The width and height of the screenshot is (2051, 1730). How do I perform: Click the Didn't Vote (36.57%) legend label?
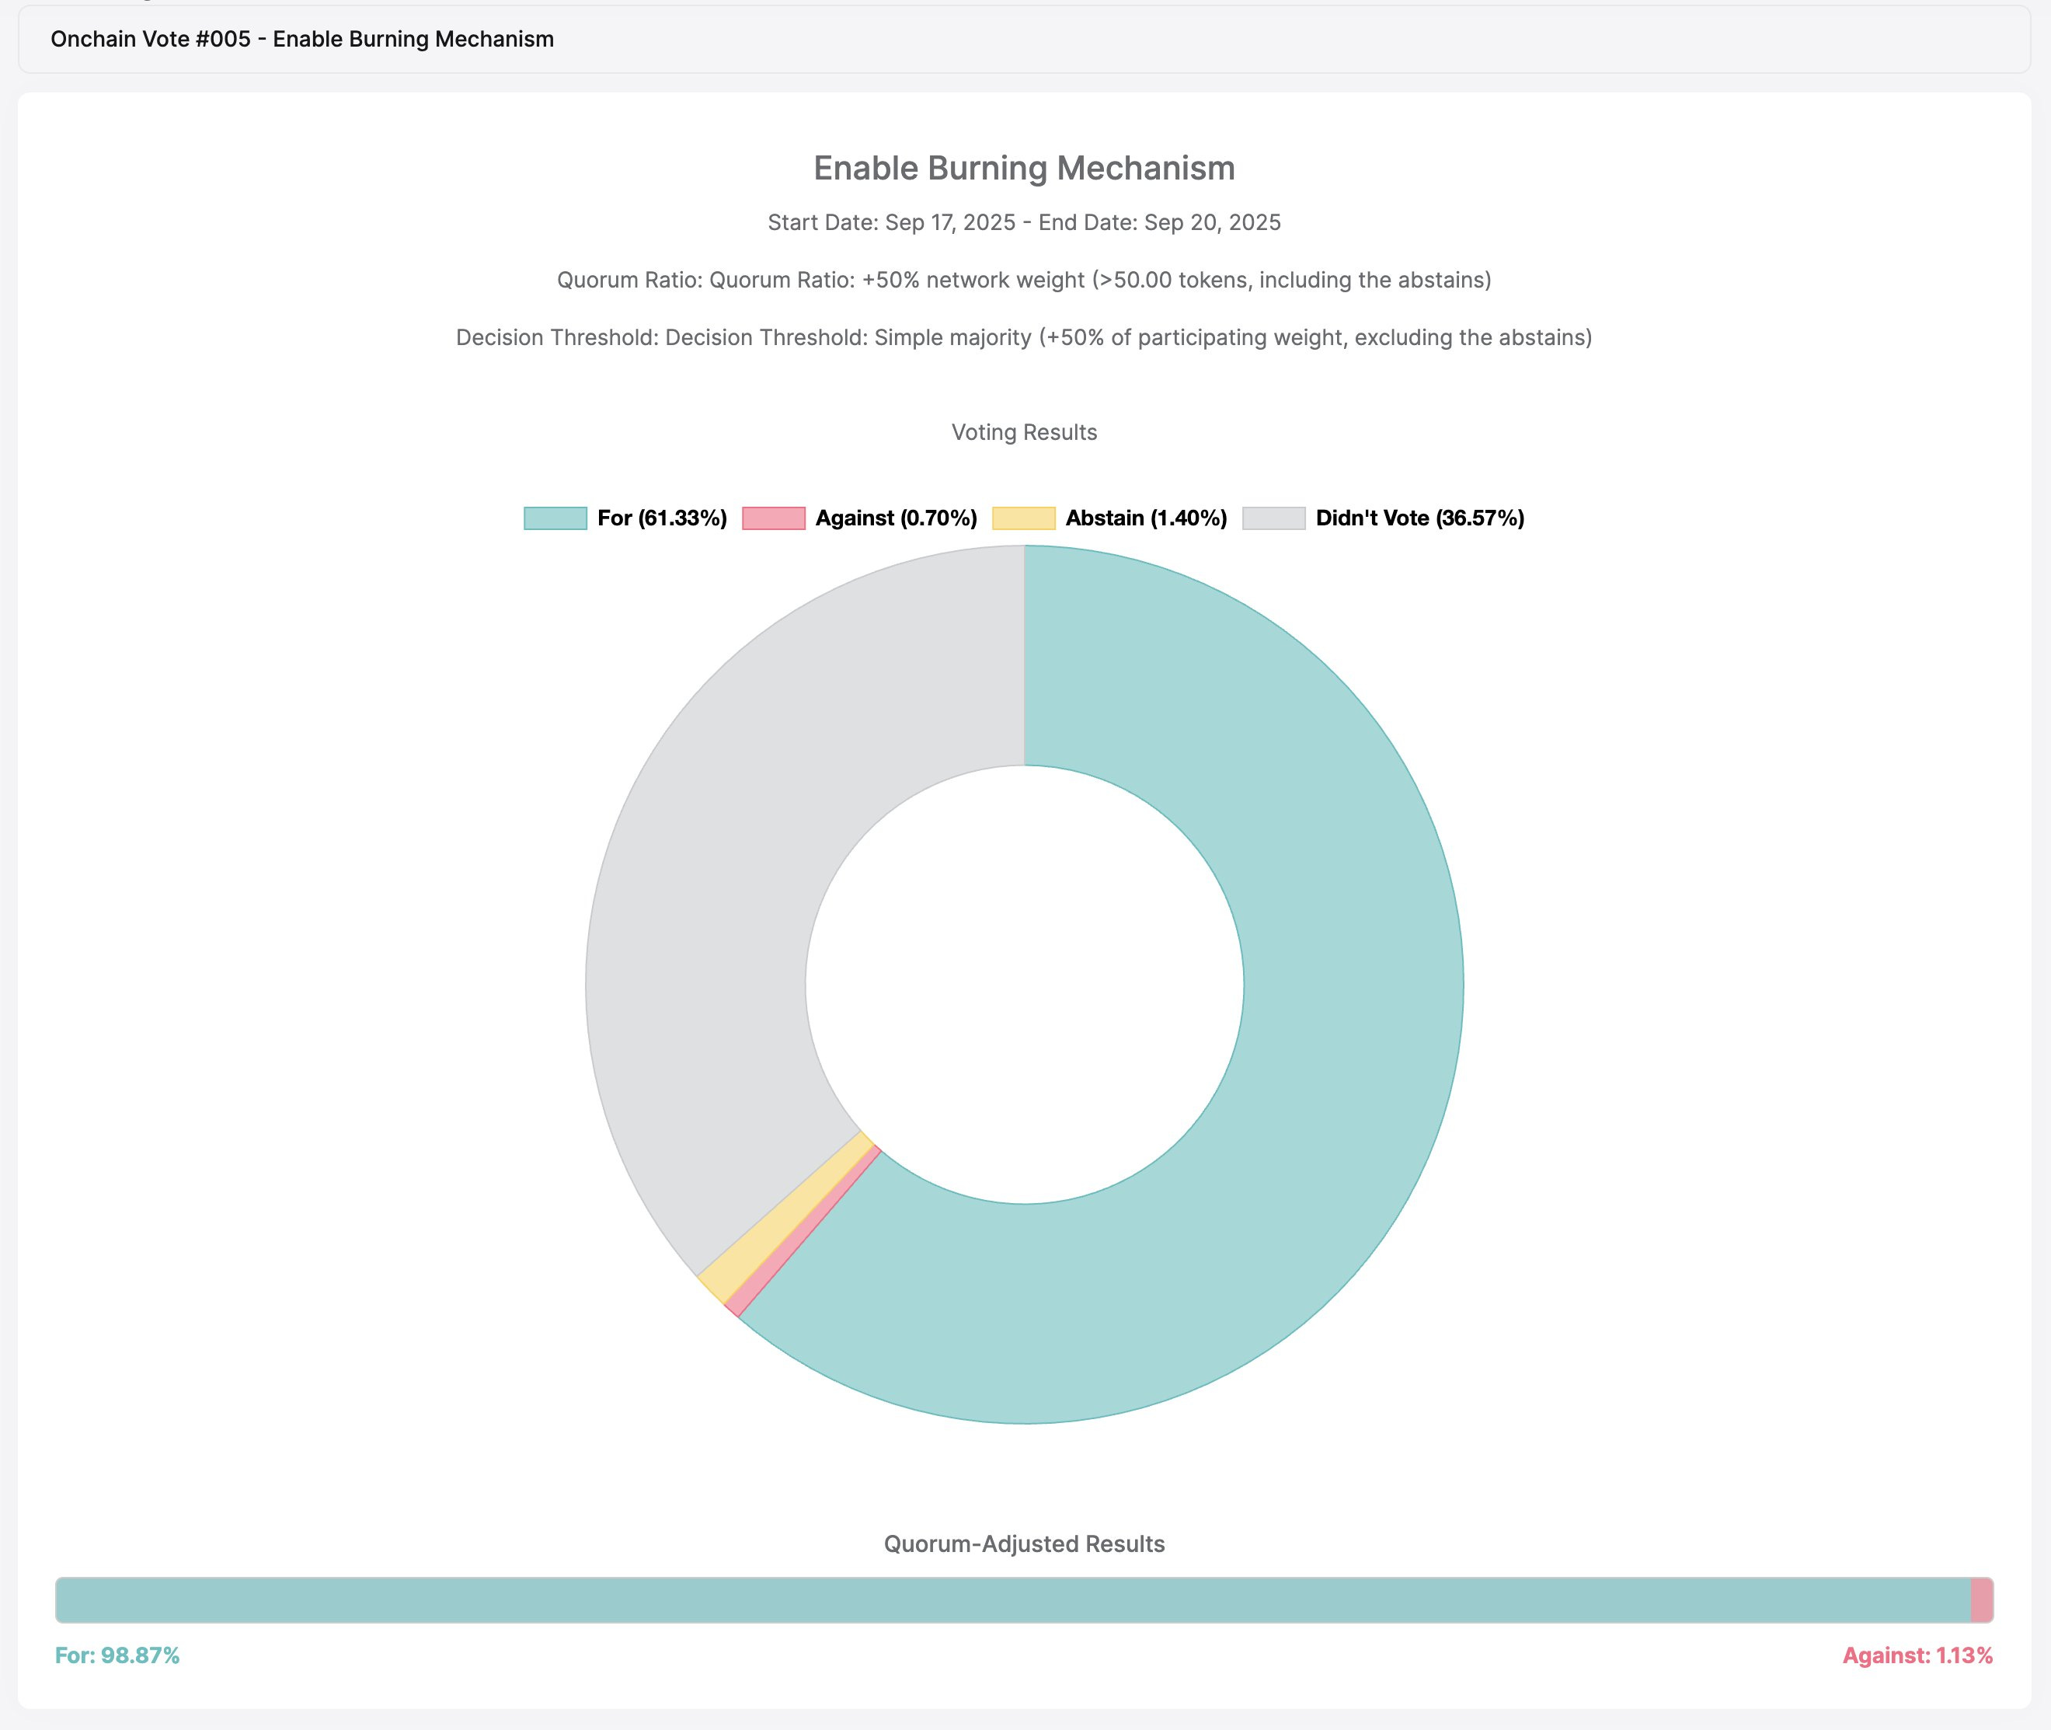[1419, 518]
